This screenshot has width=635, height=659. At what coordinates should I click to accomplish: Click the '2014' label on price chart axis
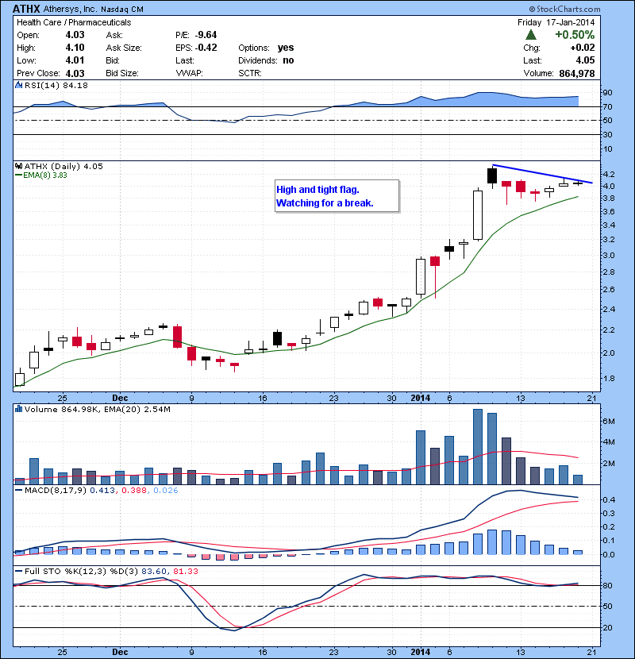(x=420, y=398)
